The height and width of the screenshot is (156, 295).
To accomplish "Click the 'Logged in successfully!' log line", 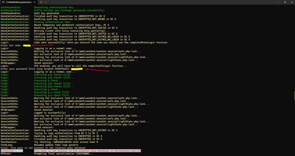I will tap(50, 113).
